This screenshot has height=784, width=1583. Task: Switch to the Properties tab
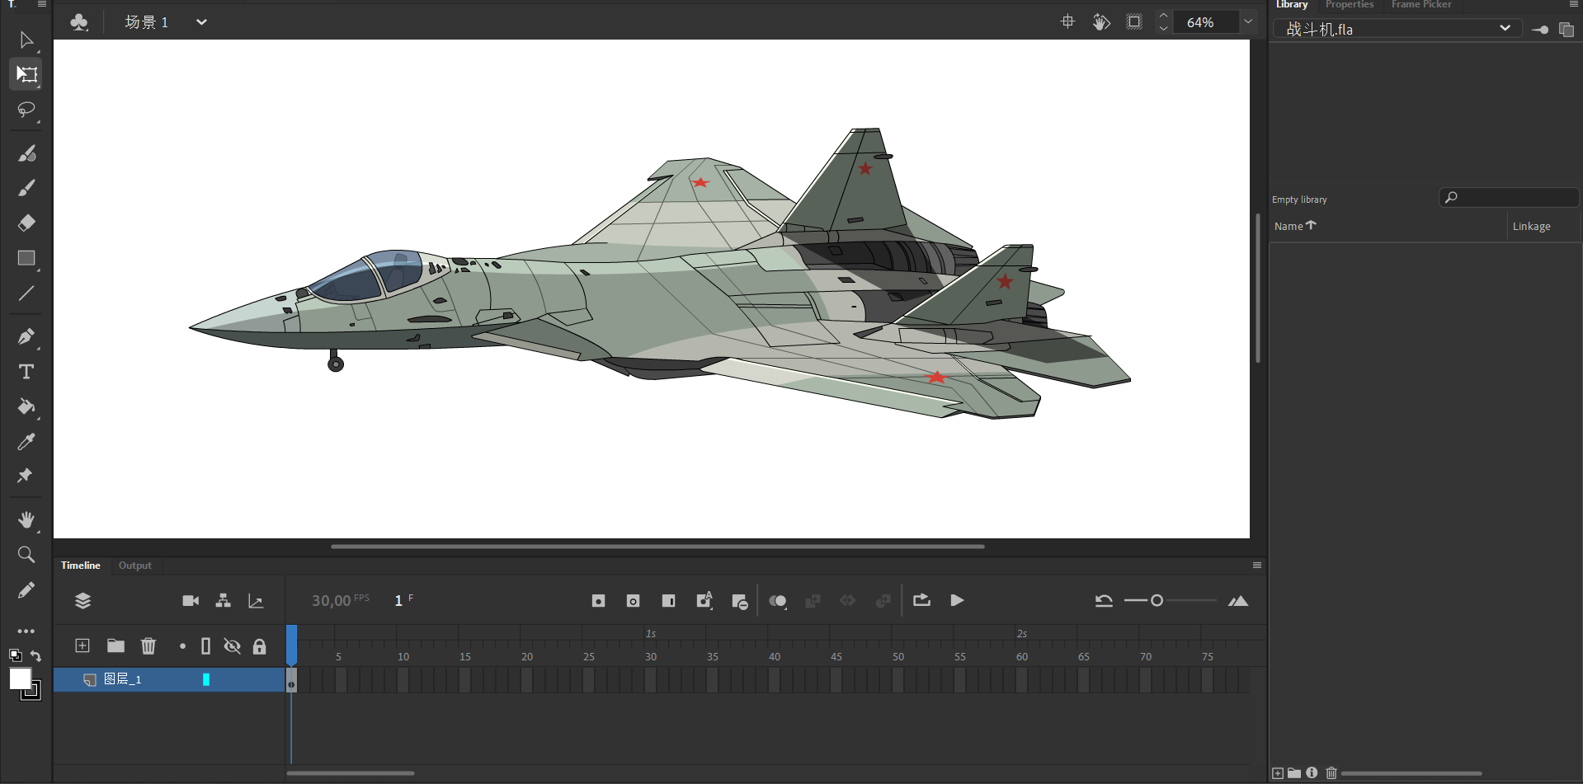(1349, 5)
